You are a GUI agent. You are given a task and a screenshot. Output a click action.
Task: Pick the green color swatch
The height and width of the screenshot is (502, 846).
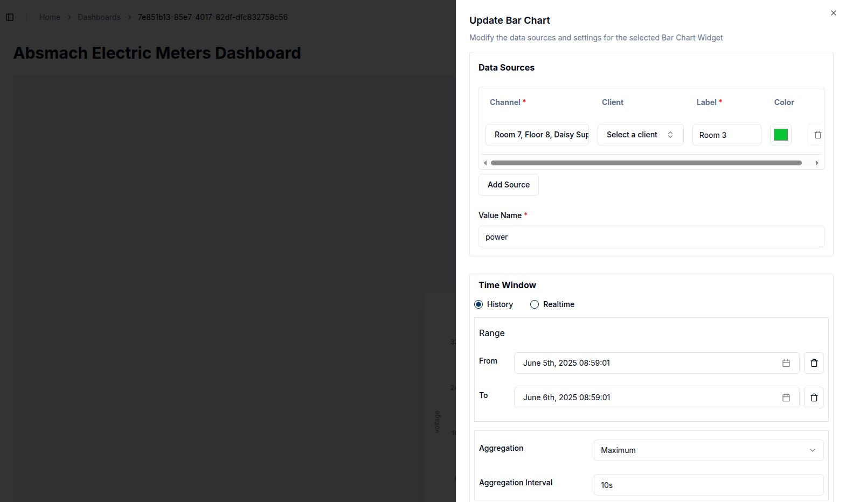click(x=780, y=135)
